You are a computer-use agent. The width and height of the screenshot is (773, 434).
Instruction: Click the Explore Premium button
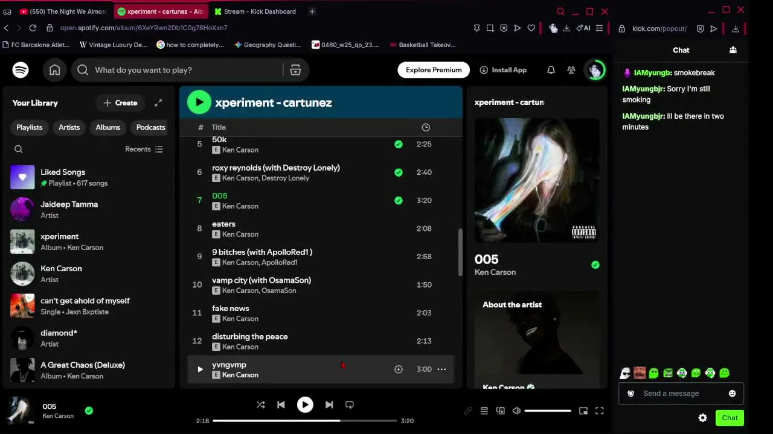pos(434,70)
